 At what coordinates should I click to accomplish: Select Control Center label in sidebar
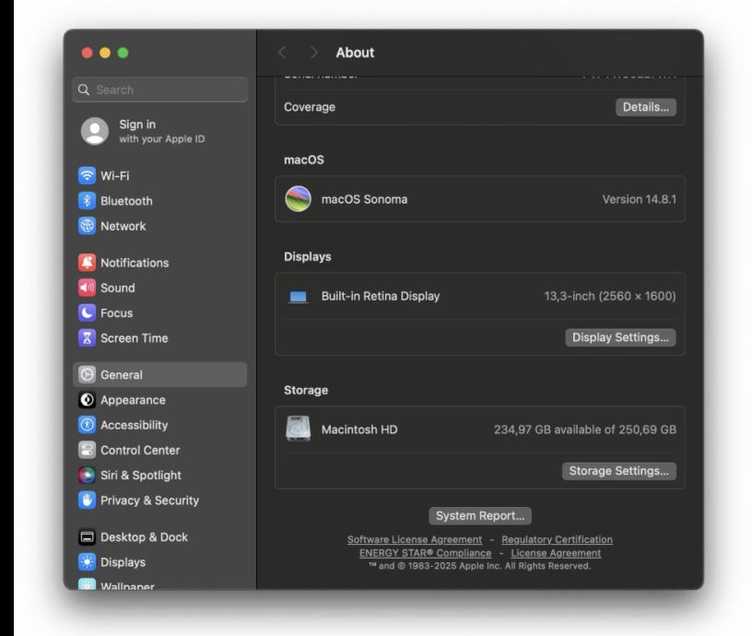(x=140, y=451)
